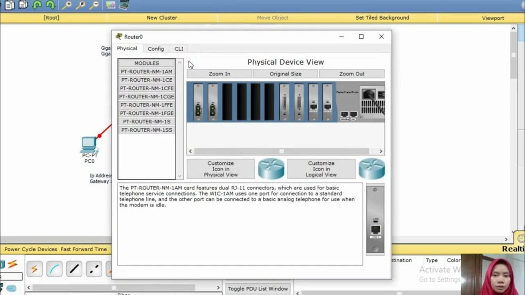Click the Copy documents toolbar icon

(9, 5)
